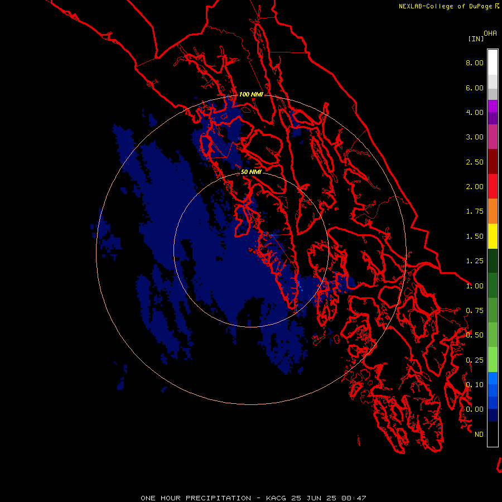Select the OHA product label

point(490,33)
